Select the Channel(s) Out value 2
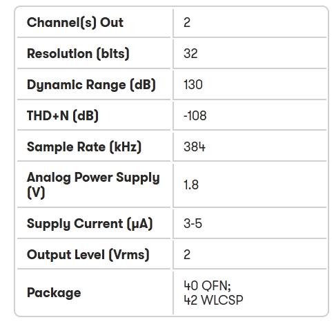Screen dimensions: 334x322 tap(187, 23)
